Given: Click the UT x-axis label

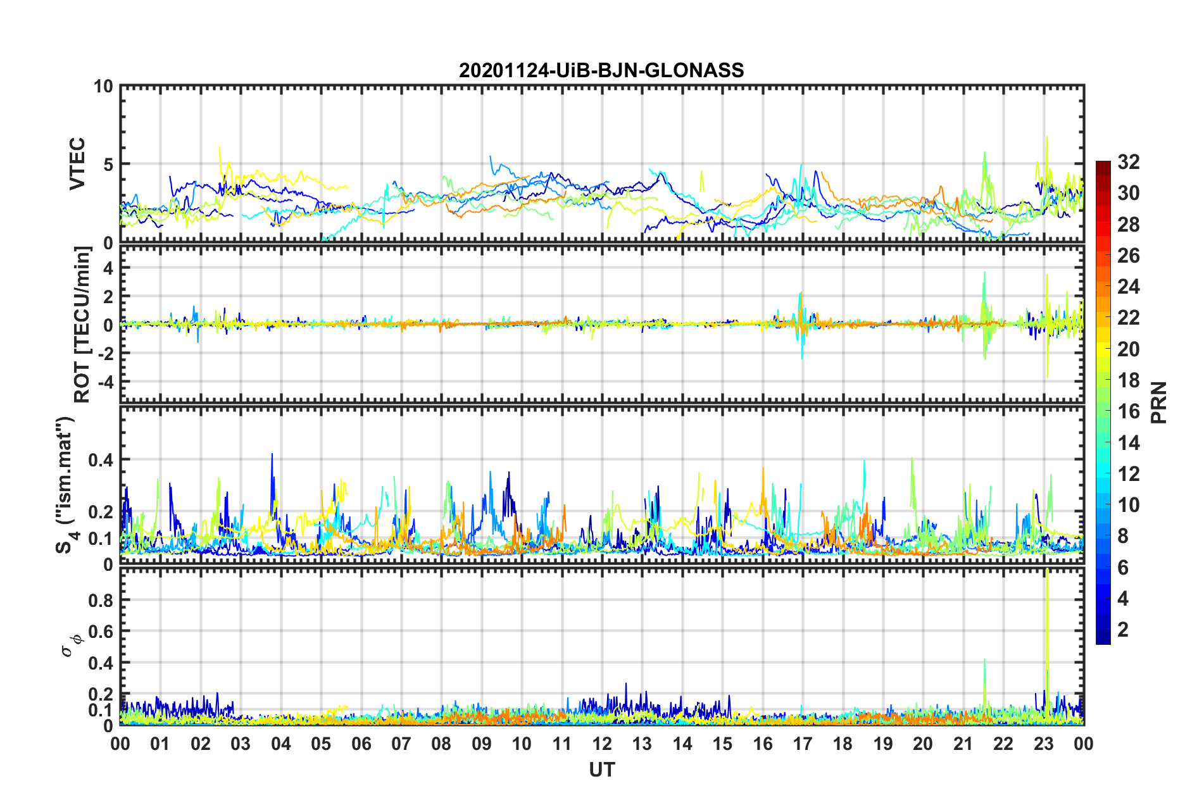Looking at the screenshot, I should 601,769.
